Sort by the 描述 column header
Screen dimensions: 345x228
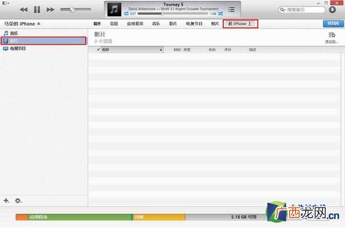253,50
